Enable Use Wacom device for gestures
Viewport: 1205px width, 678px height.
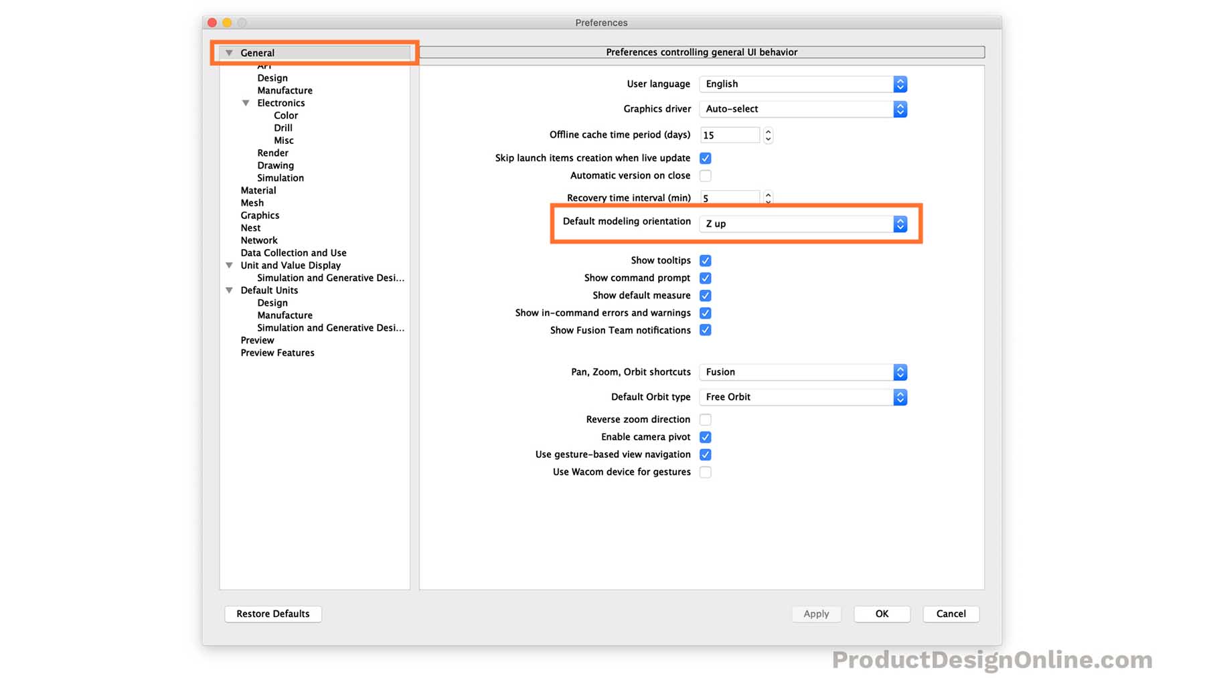(705, 472)
